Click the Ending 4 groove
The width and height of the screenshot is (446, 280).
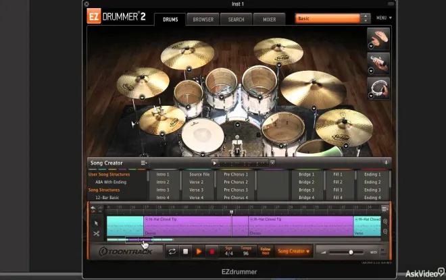click(372, 198)
